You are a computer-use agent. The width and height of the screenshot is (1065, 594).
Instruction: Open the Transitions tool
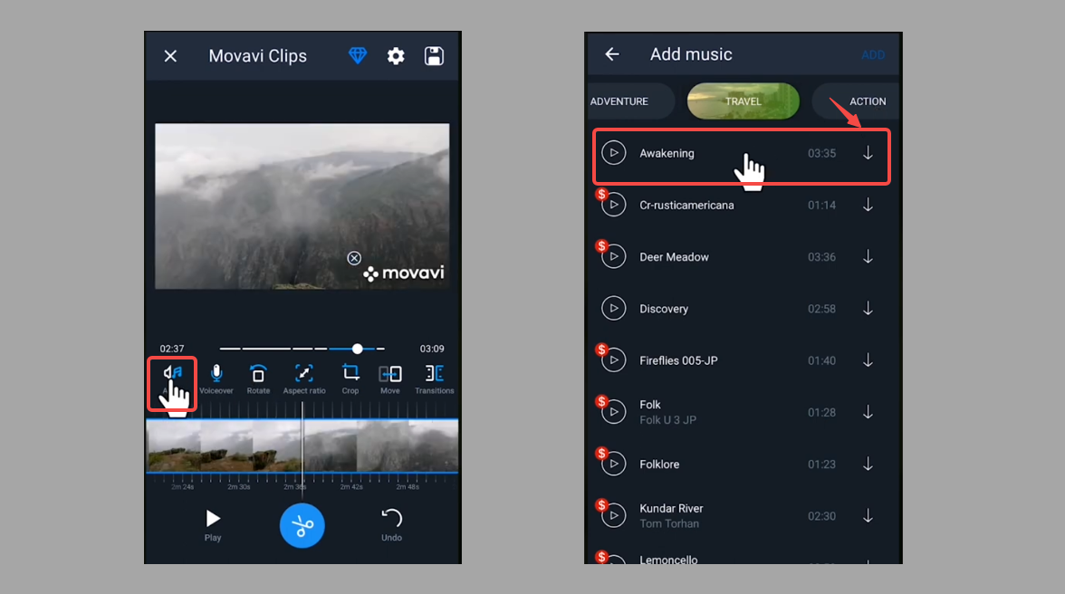(435, 378)
